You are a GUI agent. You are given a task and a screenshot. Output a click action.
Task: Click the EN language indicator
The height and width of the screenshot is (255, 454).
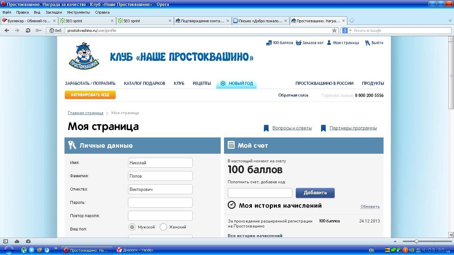tap(371, 250)
